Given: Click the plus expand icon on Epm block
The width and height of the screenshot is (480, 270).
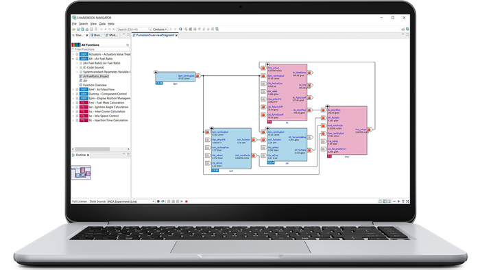Looking at the screenshot, I should (x=156, y=73).
